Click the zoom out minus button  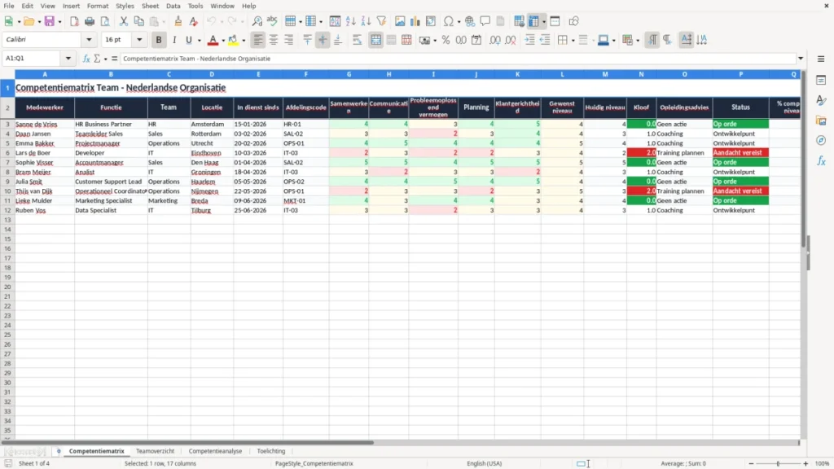tap(751, 463)
